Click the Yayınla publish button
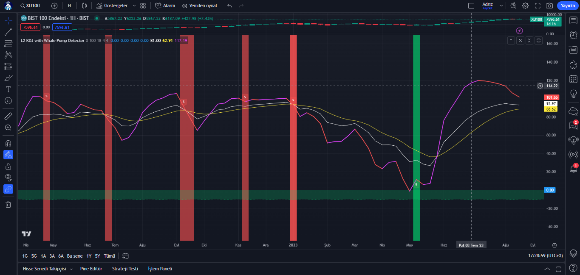 point(568,6)
